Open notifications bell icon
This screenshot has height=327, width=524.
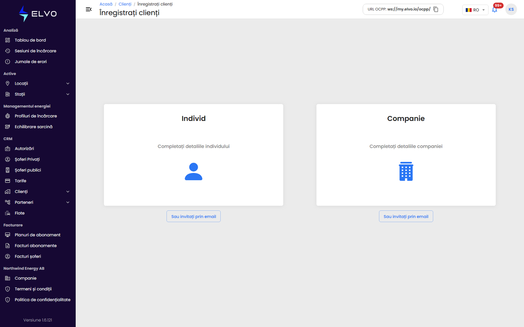[495, 10]
